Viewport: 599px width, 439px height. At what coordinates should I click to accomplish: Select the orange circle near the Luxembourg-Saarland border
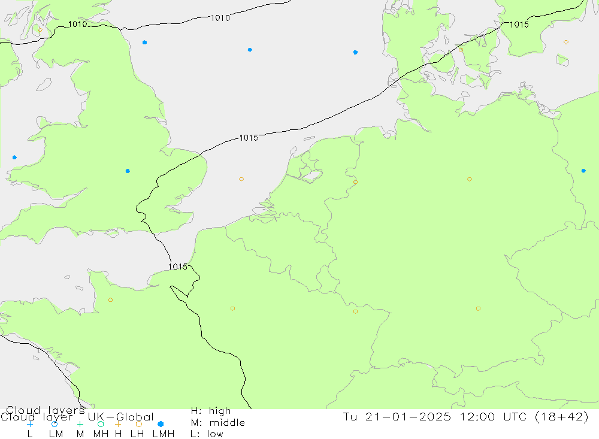point(356,312)
